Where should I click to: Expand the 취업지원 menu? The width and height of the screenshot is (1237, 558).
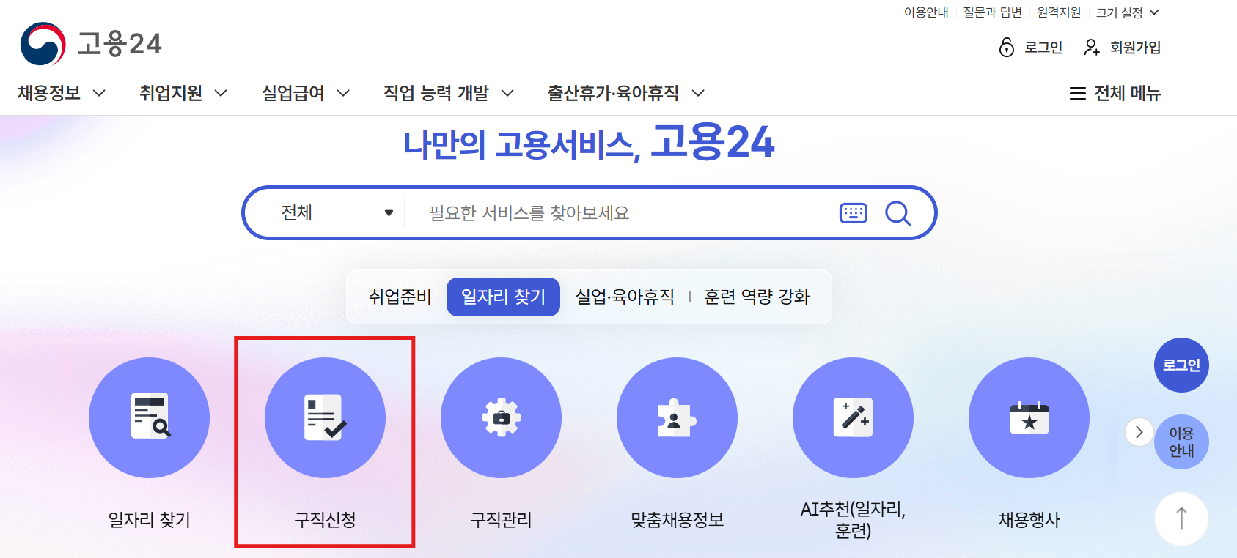click(183, 93)
